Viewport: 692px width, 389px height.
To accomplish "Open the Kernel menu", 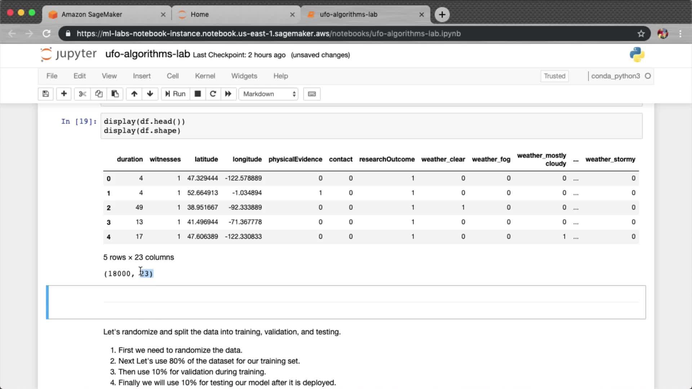I will pos(205,76).
